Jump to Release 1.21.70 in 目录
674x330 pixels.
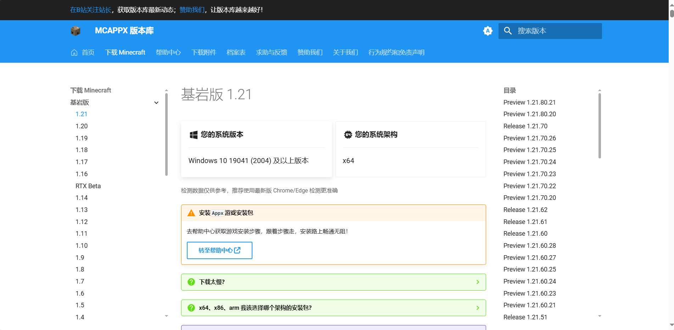(x=525, y=126)
